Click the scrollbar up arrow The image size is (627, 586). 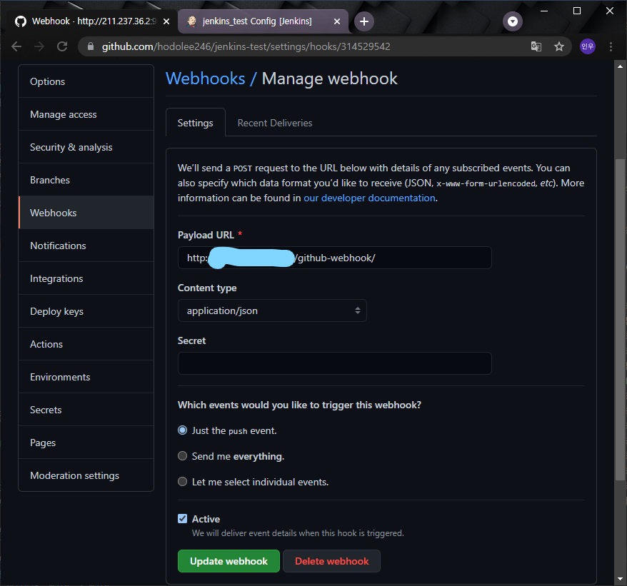click(620, 66)
